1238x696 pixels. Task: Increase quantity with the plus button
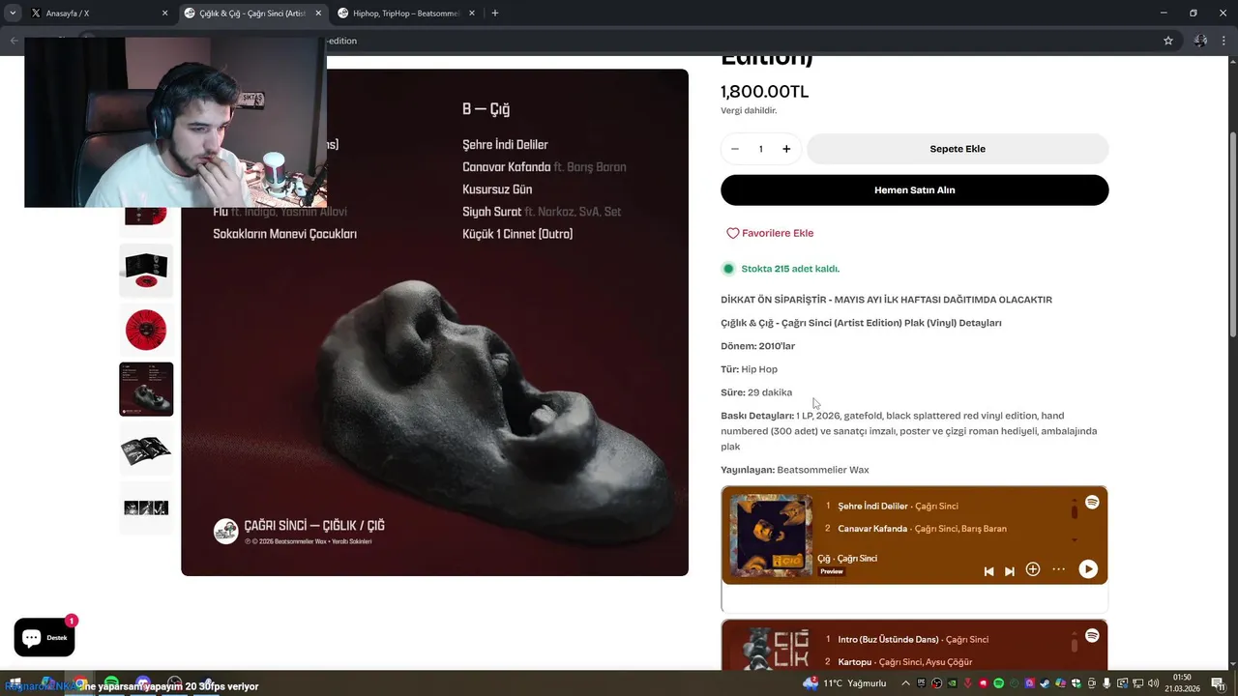(x=786, y=149)
